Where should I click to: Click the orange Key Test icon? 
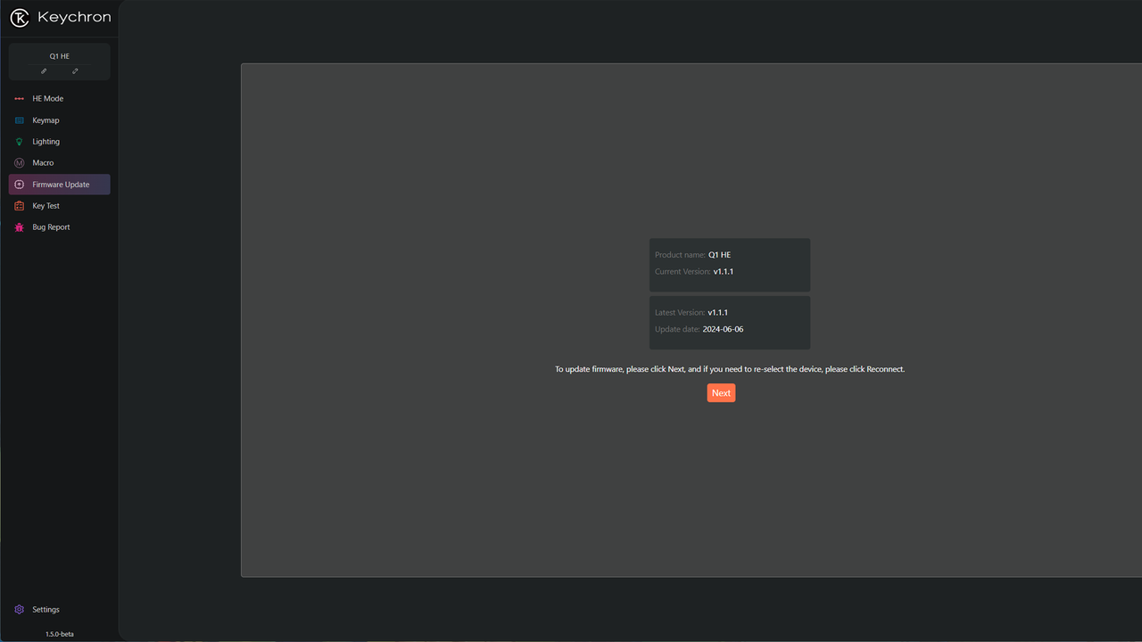coord(20,206)
